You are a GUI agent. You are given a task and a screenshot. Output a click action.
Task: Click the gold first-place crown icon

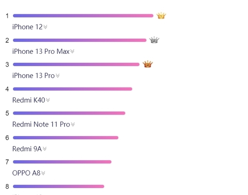161,15
